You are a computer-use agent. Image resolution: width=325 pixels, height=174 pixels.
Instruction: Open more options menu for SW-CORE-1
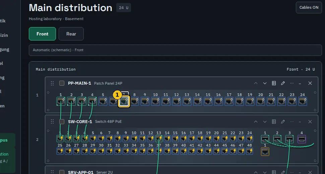click(292, 122)
